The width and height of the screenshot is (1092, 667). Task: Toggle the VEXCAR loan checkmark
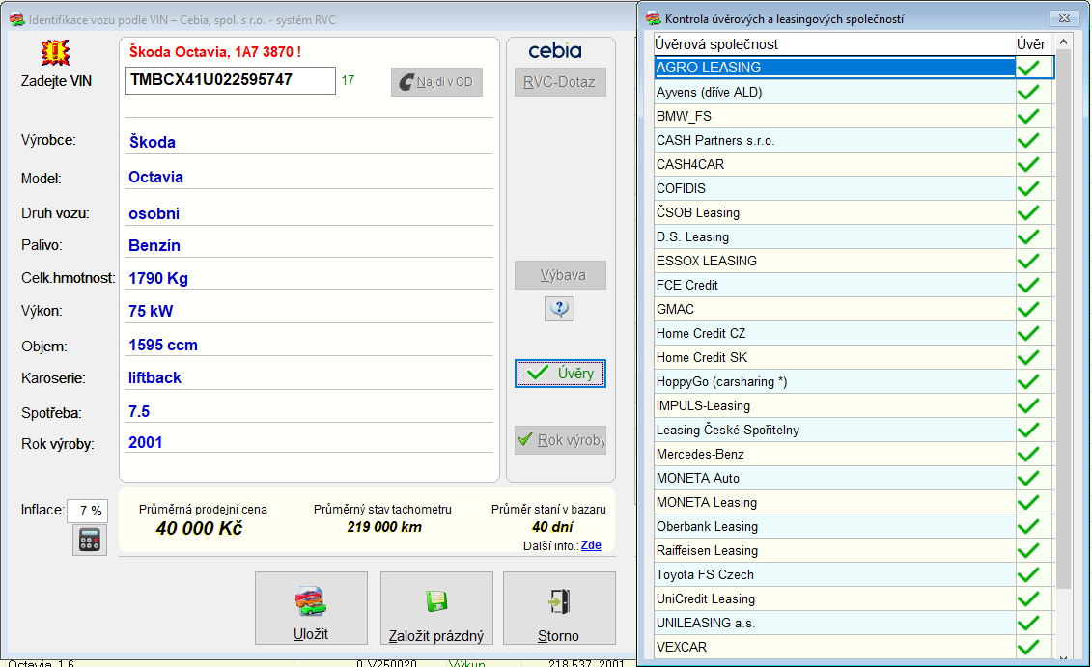click(x=1029, y=647)
